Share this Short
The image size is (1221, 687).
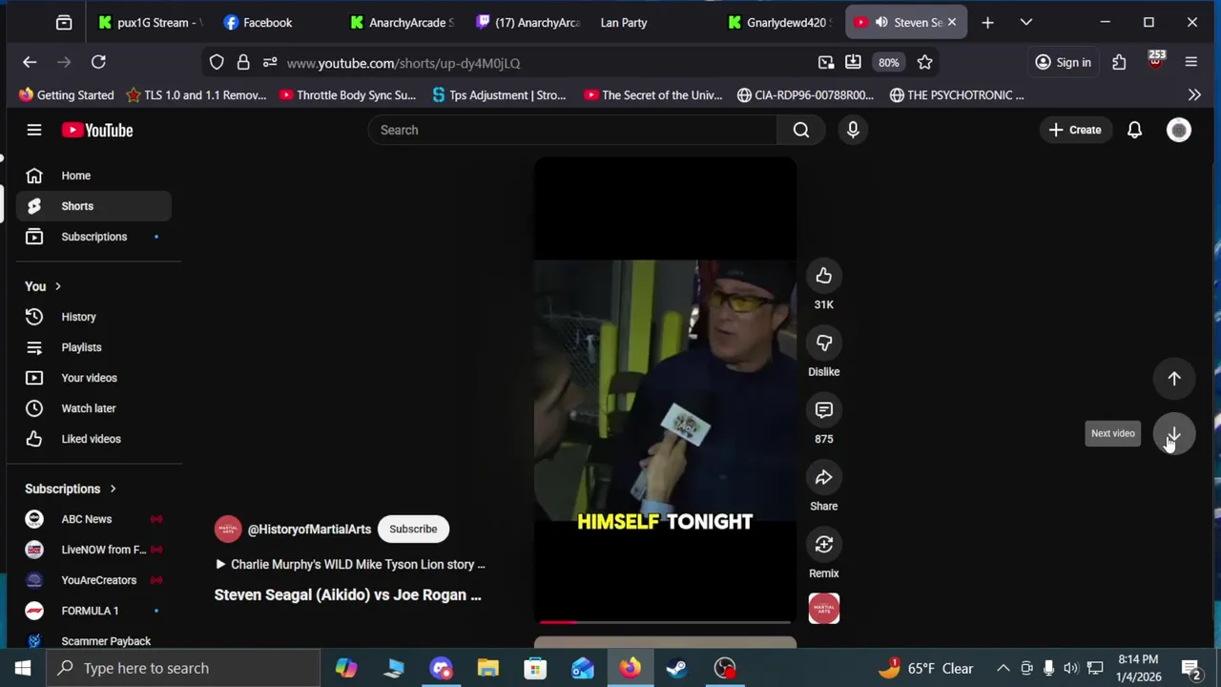tap(823, 477)
